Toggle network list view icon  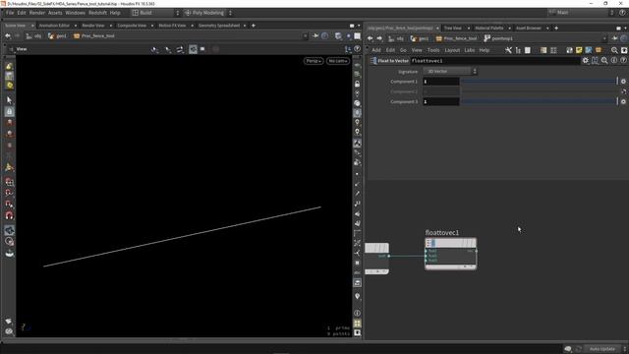(543, 50)
